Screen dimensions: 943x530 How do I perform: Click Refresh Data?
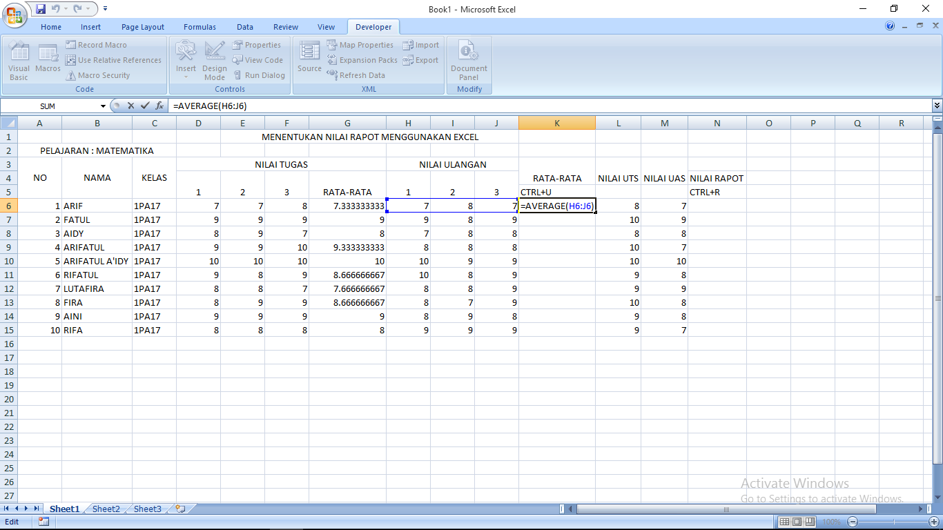coord(356,75)
